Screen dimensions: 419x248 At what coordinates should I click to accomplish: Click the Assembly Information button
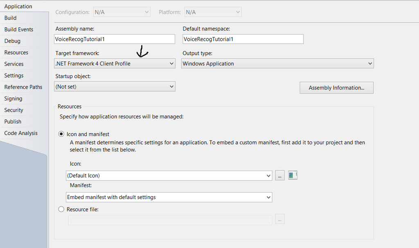coord(336,88)
